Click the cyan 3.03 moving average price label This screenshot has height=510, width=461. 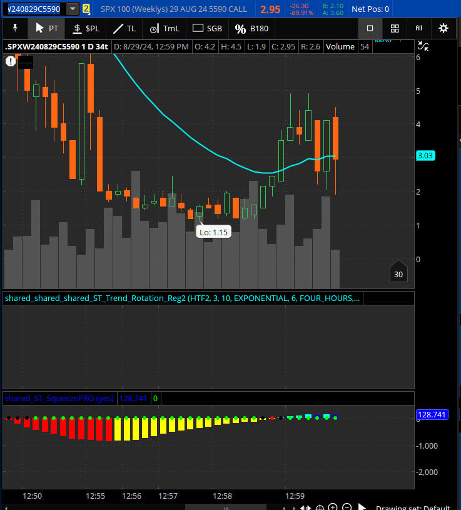425,155
